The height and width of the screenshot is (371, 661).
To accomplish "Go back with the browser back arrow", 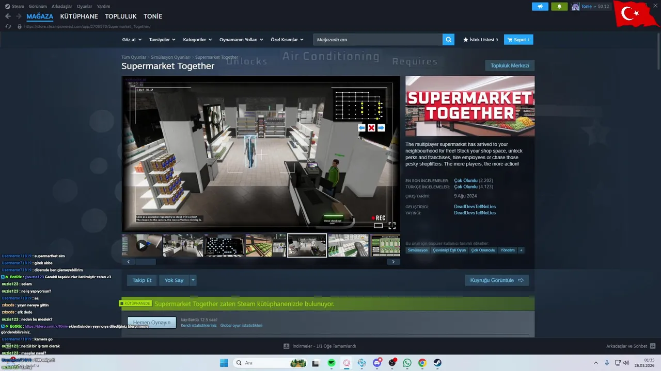I will 8,16.
